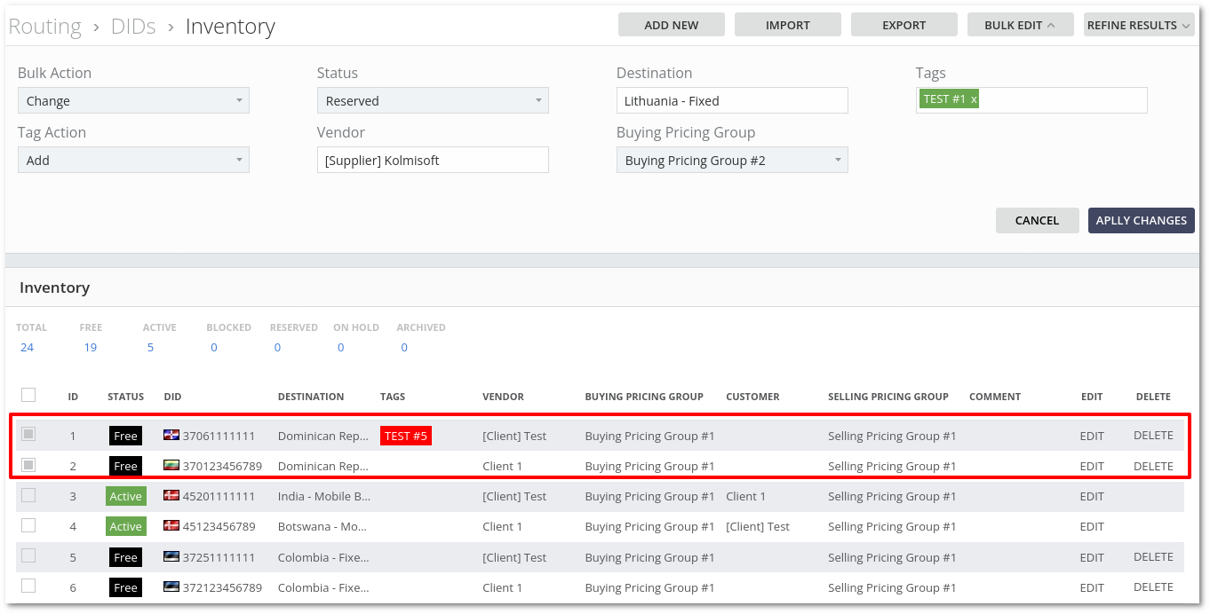The image size is (1210, 614).
Task: Open the Bulk Action dropdown showing Change
Action: 133,101
